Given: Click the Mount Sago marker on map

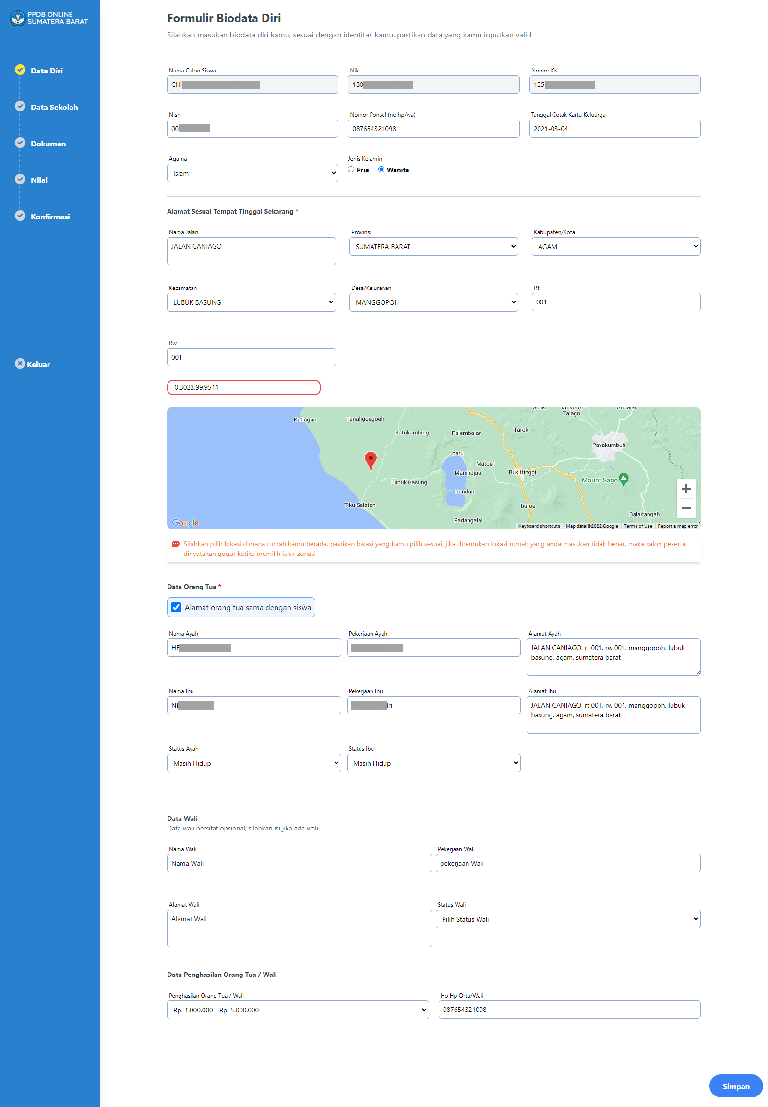Looking at the screenshot, I should [x=624, y=479].
